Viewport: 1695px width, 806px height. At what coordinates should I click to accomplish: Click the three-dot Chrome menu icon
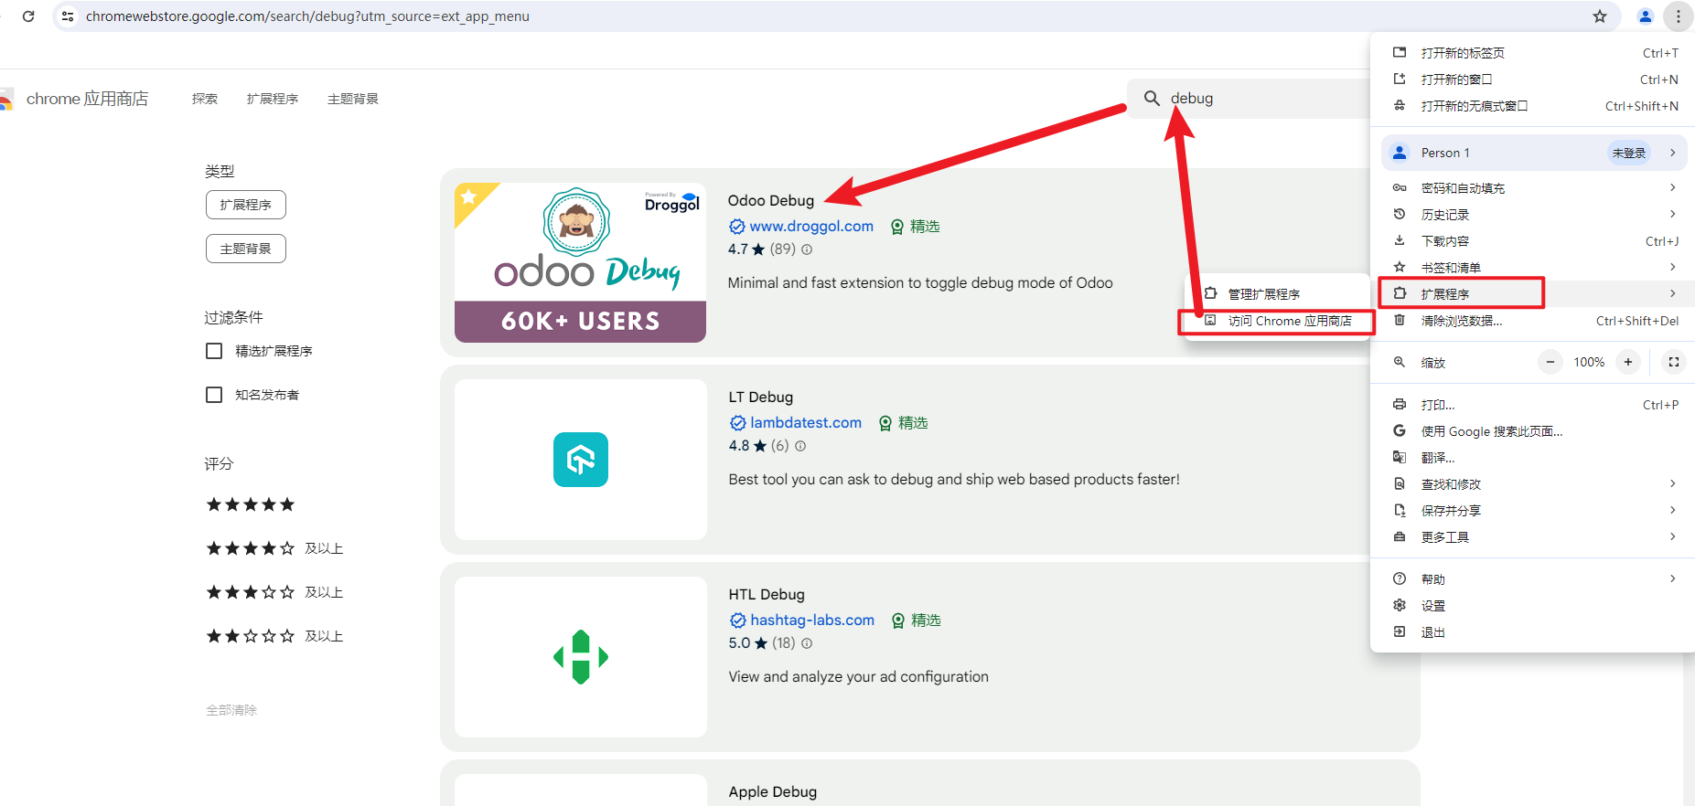point(1679,16)
